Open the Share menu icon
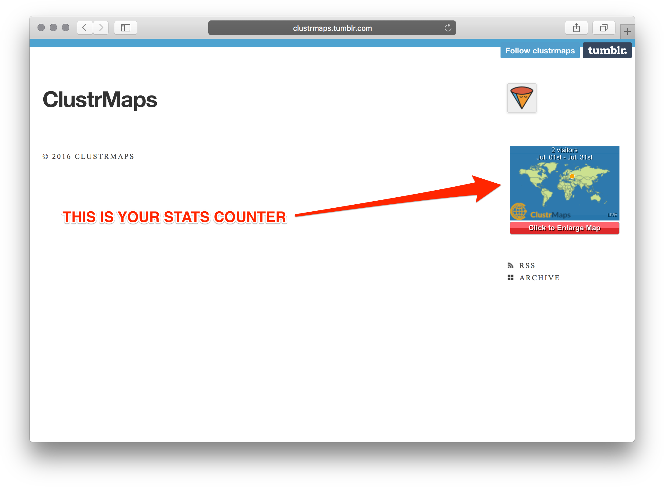 tap(576, 28)
